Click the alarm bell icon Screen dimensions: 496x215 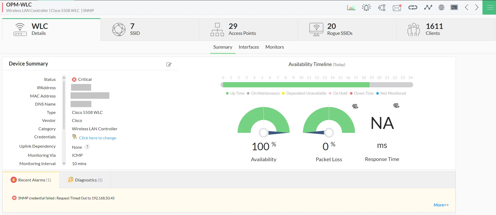[366, 8]
